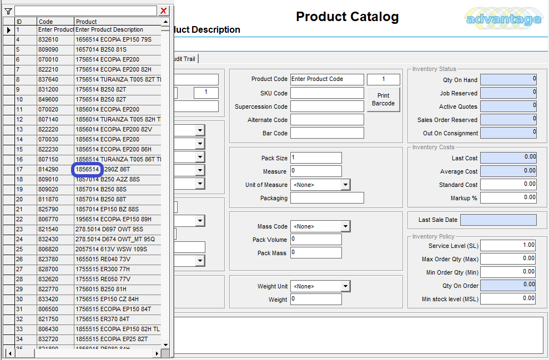Select product '1755515 ER300 77H'
This screenshot has width=549, height=360.
(118, 269)
